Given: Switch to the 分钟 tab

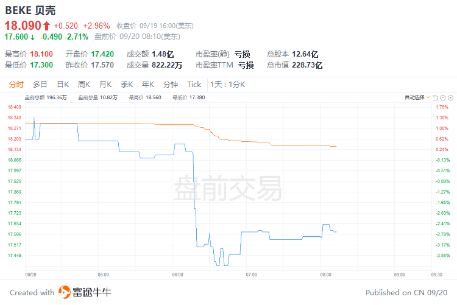Looking at the screenshot, I should 171,85.
